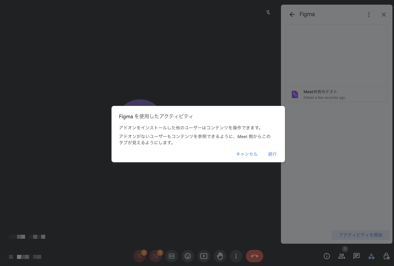The width and height of the screenshot is (394, 266).
Task: Hang up with the red call button
Action: [x=254, y=256]
